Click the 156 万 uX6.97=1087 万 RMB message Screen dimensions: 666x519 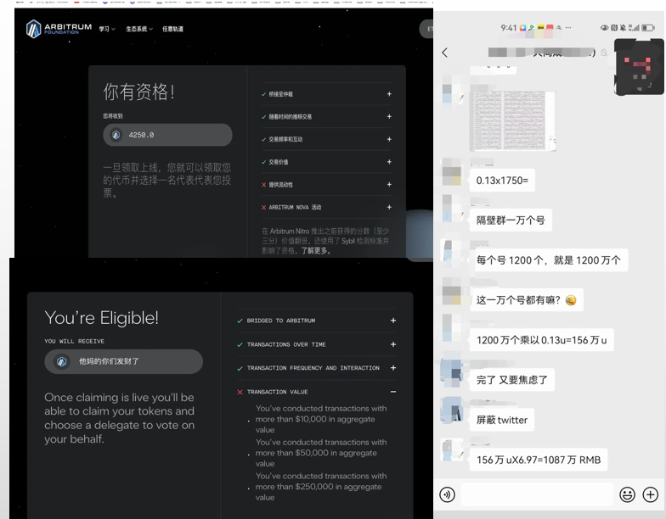pos(539,460)
